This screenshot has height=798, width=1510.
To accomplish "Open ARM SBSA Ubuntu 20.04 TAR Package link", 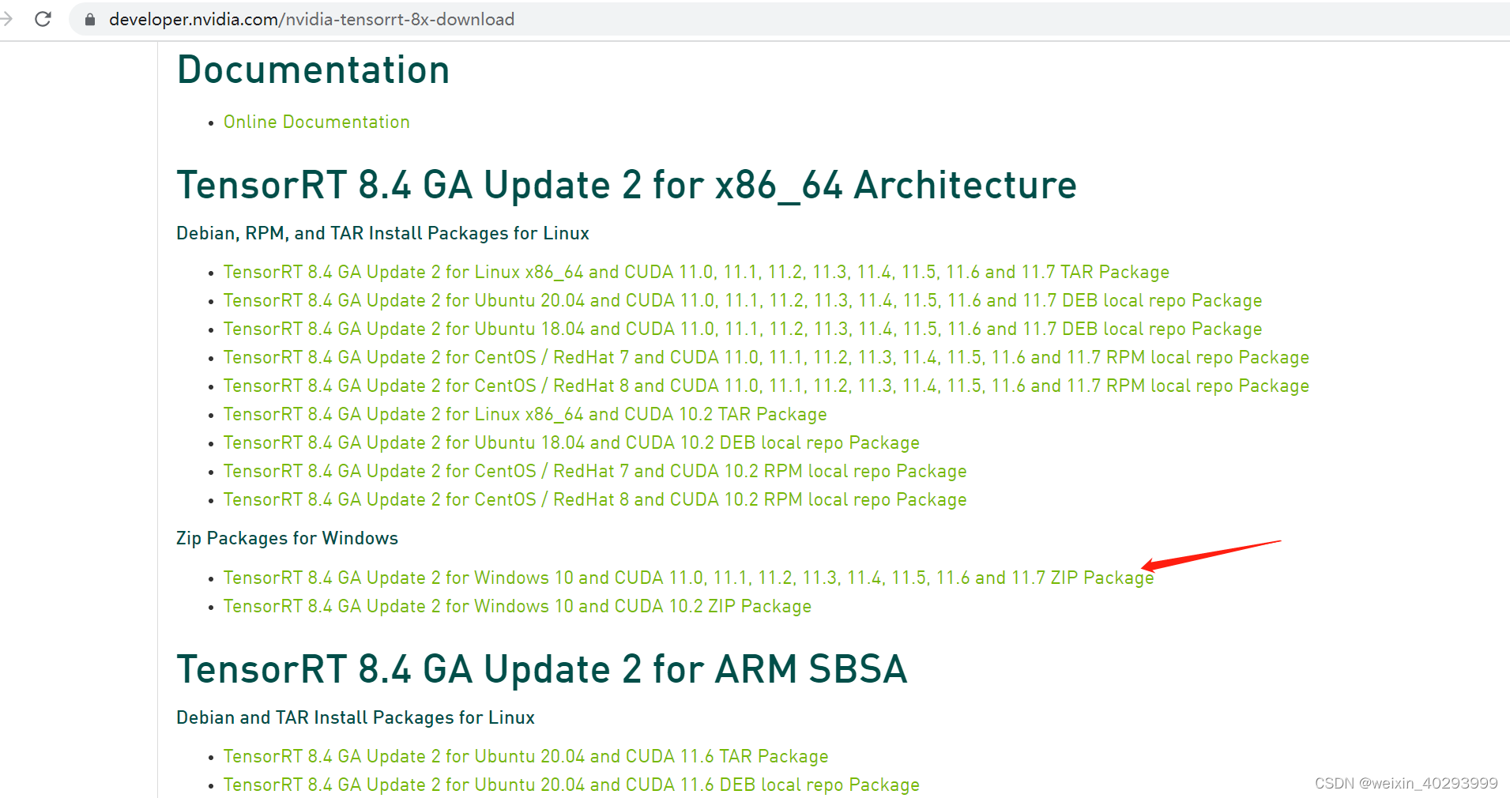I will (525, 756).
